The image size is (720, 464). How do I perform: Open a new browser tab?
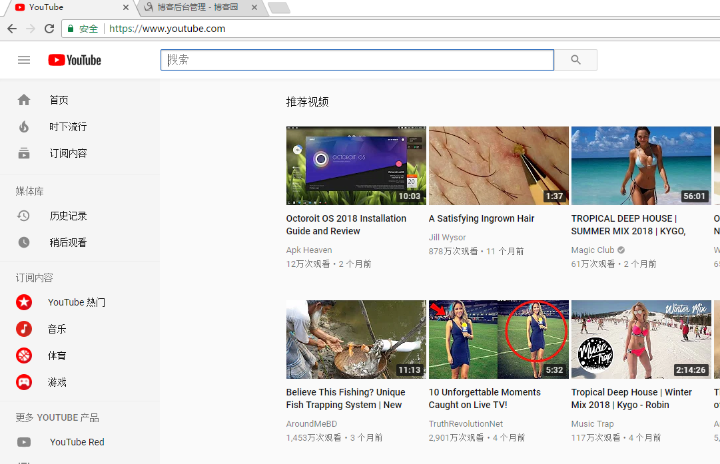click(278, 8)
